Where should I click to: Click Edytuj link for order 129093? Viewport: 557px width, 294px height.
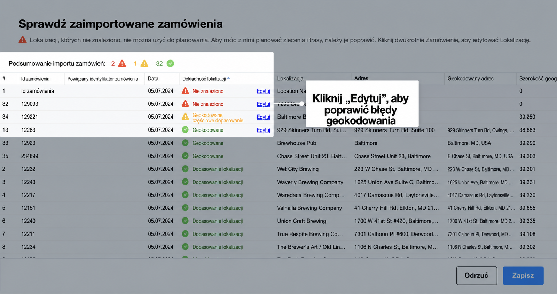coord(263,104)
